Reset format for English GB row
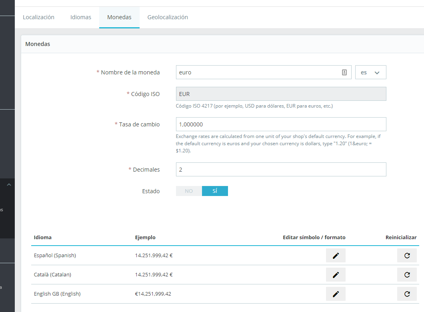424x312 pixels. coord(407,294)
